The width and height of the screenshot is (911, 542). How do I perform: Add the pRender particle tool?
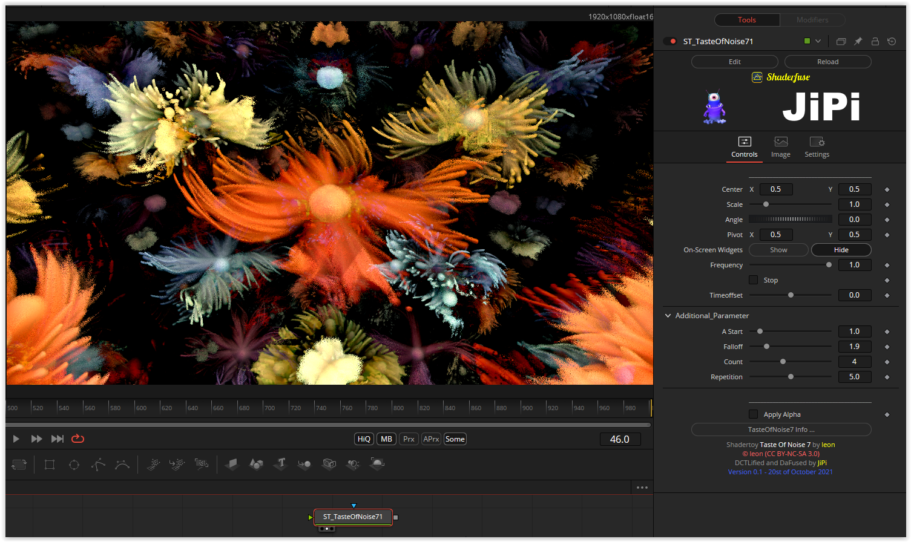[x=202, y=465]
